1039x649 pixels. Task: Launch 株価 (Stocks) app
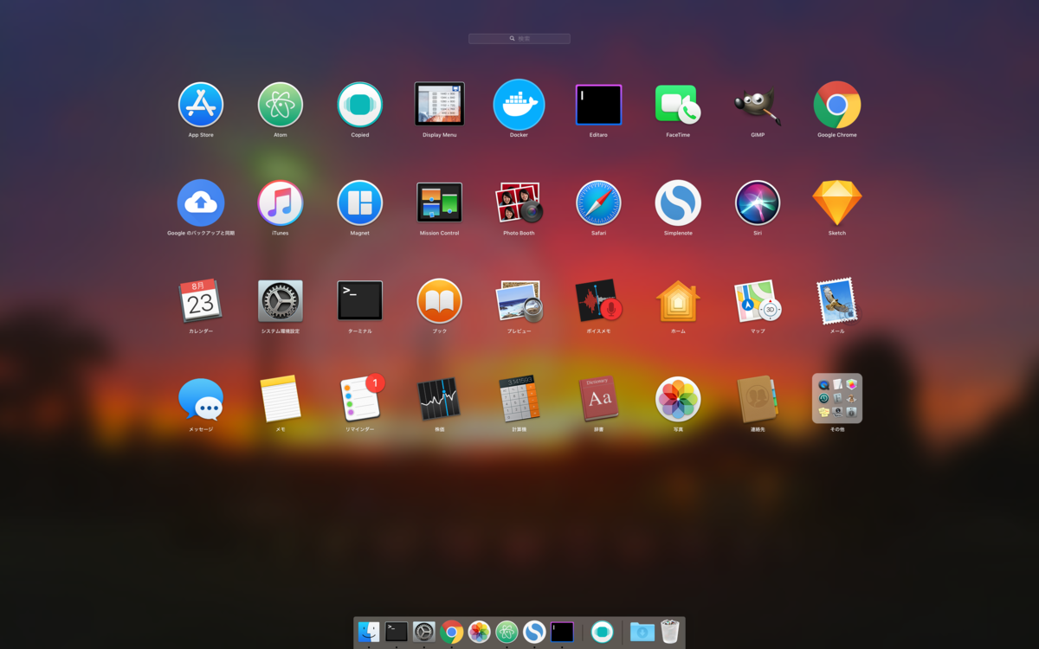coord(440,399)
